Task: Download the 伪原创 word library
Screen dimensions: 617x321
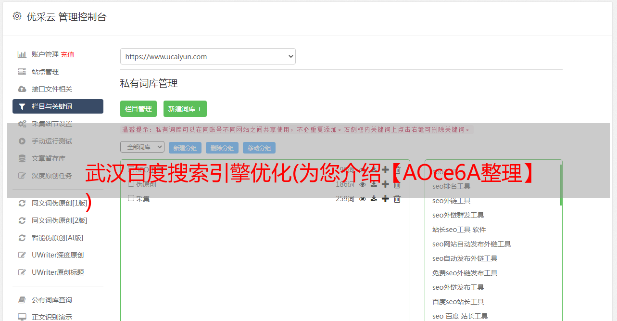Action: (x=374, y=184)
